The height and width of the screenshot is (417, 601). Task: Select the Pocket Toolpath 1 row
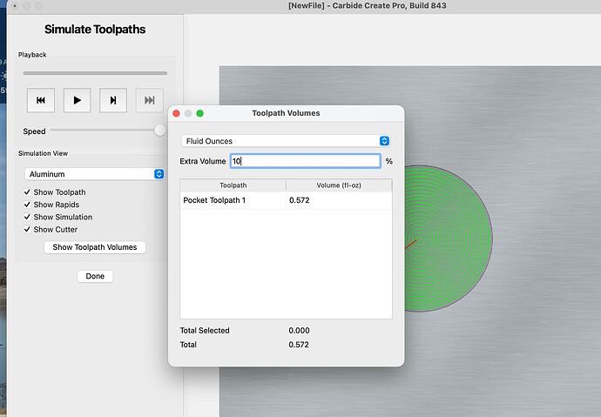pyautogui.click(x=286, y=200)
